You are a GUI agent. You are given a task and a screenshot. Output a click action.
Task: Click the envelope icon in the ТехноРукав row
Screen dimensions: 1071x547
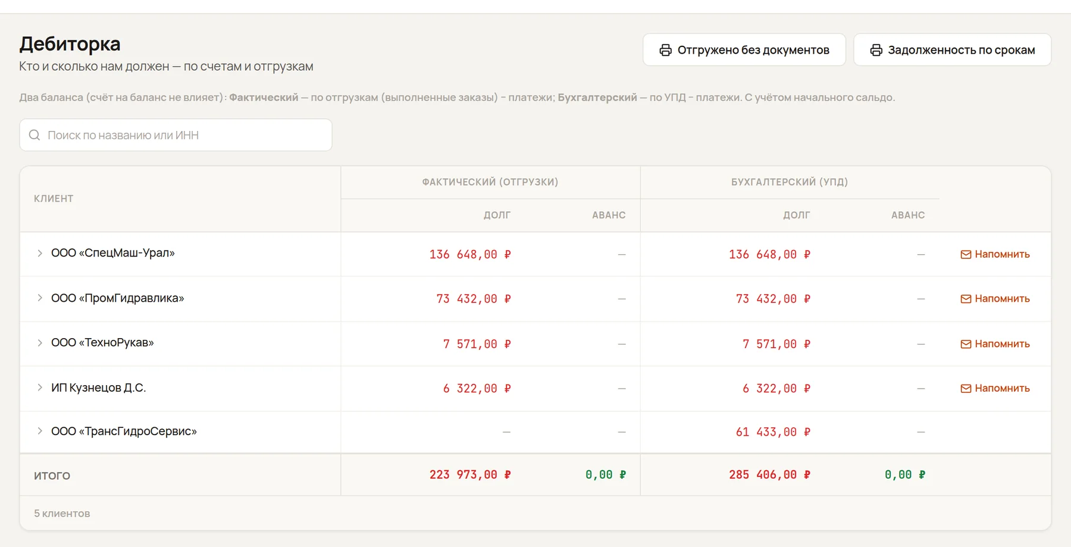[966, 344]
